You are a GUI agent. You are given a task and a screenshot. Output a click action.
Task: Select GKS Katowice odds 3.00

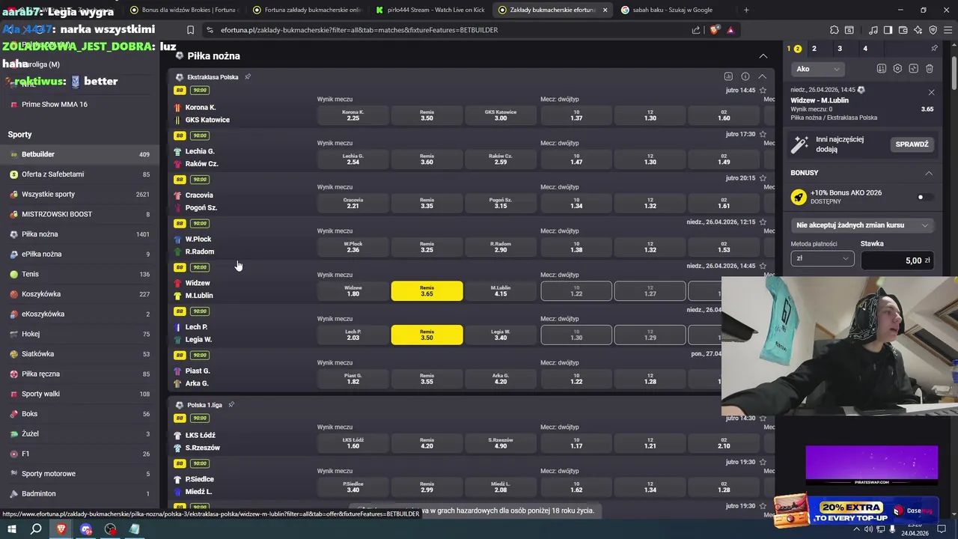point(501,115)
